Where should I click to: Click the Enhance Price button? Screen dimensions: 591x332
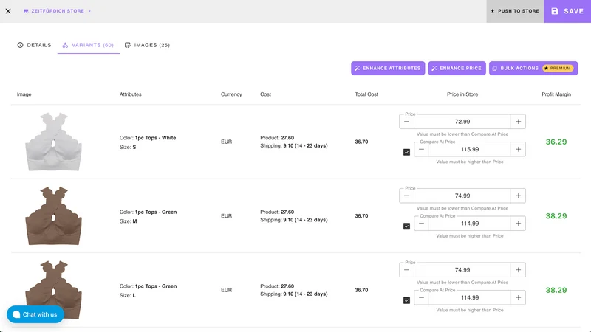[x=457, y=68]
